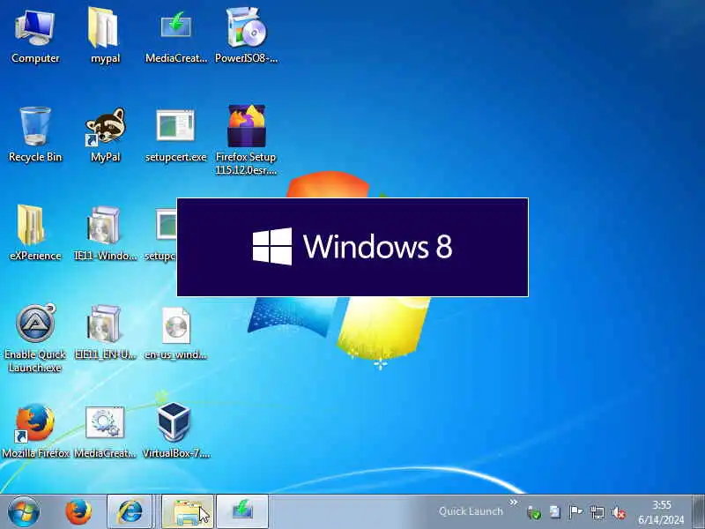Open Windows Explorer from the taskbar
The image size is (705, 529).
click(187, 512)
